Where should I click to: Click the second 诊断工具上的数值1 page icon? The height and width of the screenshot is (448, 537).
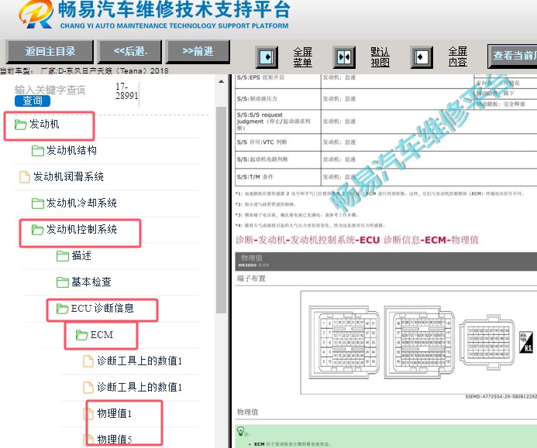[x=88, y=388]
